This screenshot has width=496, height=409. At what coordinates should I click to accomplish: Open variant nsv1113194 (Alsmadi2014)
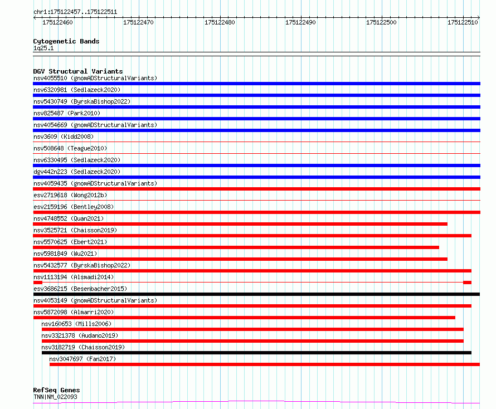pyautogui.click(x=74, y=277)
